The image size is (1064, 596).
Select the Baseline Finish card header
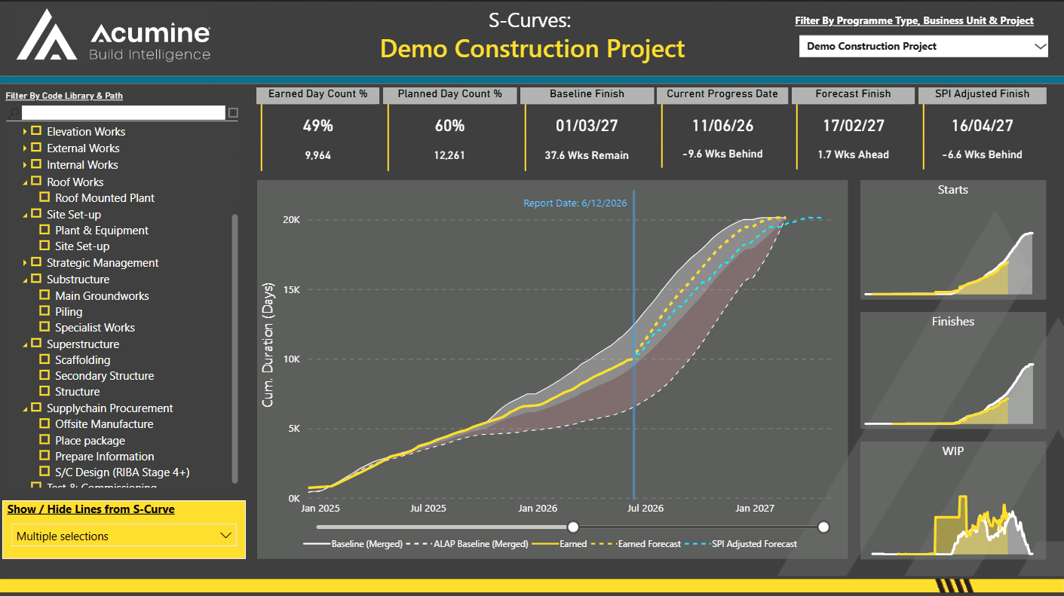(587, 95)
